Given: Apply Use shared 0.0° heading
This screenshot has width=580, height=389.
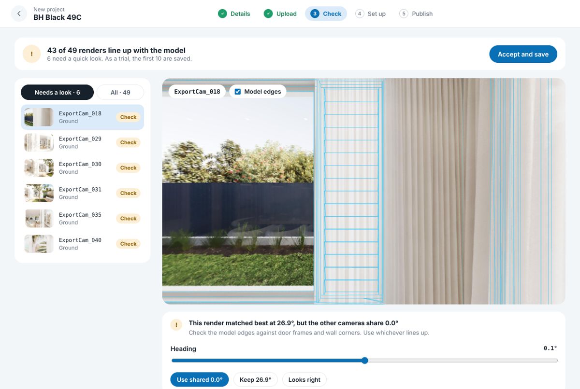Looking at the screenshot, I should (200, 380).
